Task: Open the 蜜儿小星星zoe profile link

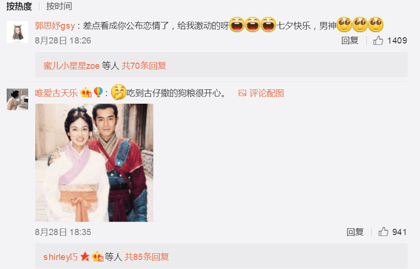Action: pos(72,65)
